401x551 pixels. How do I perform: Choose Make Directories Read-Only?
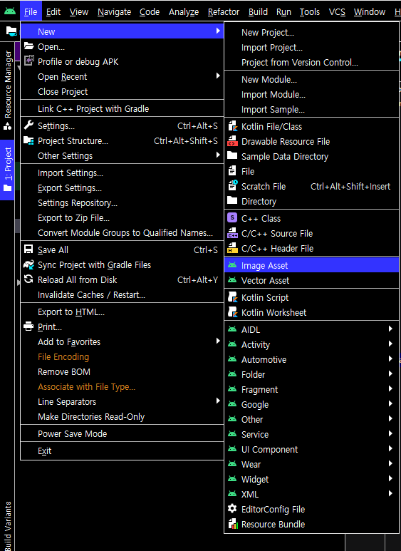click(x=123, y=417)
